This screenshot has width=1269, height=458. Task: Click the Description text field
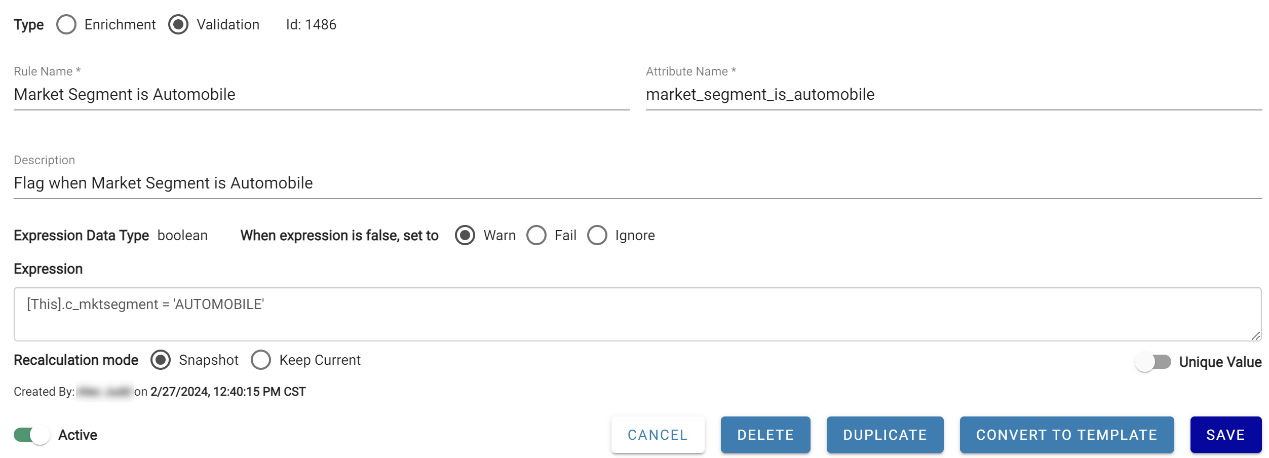[638, 183]
